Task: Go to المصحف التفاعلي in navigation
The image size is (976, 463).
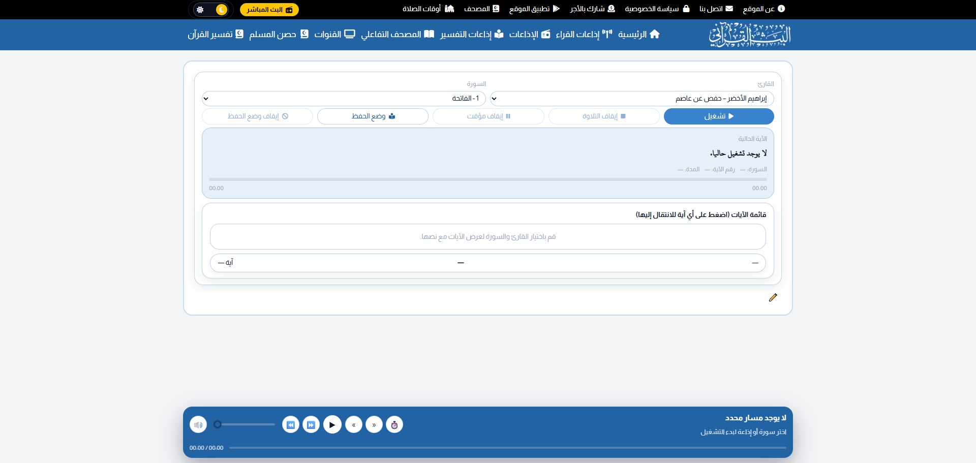Action: tap(398, 35)
